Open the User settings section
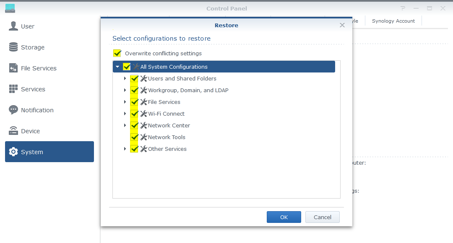This screenshot has height=243, width=453. [28, 26]
